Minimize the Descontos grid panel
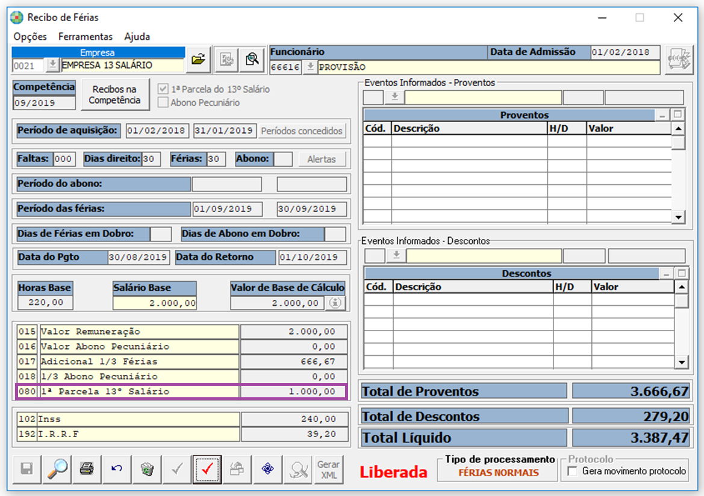Screen dimensions: 704x496 666,273
